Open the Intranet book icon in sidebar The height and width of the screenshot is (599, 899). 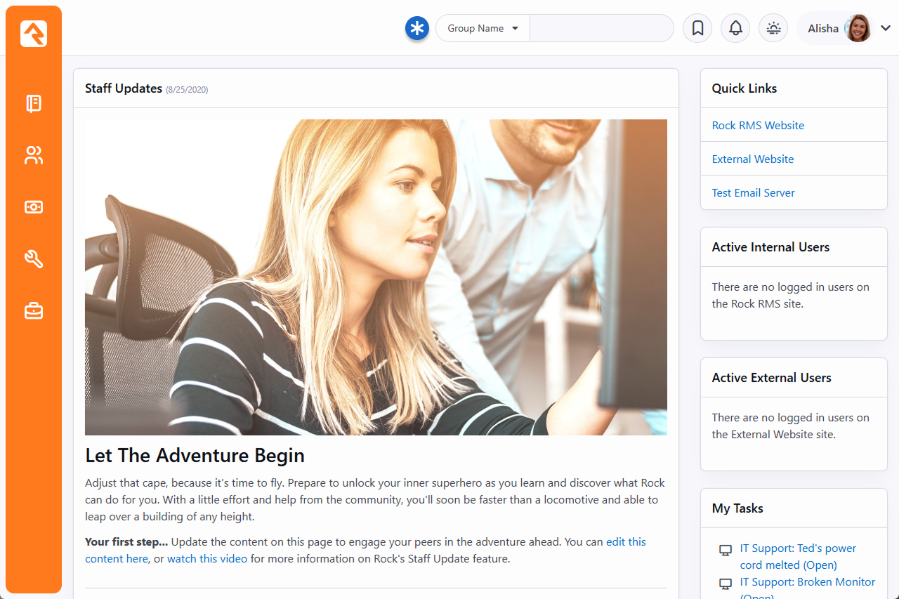point(34,104)
